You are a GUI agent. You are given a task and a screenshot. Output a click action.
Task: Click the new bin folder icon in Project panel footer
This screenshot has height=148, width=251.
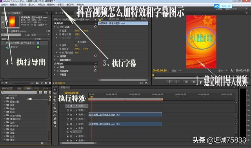coord(46,83)
